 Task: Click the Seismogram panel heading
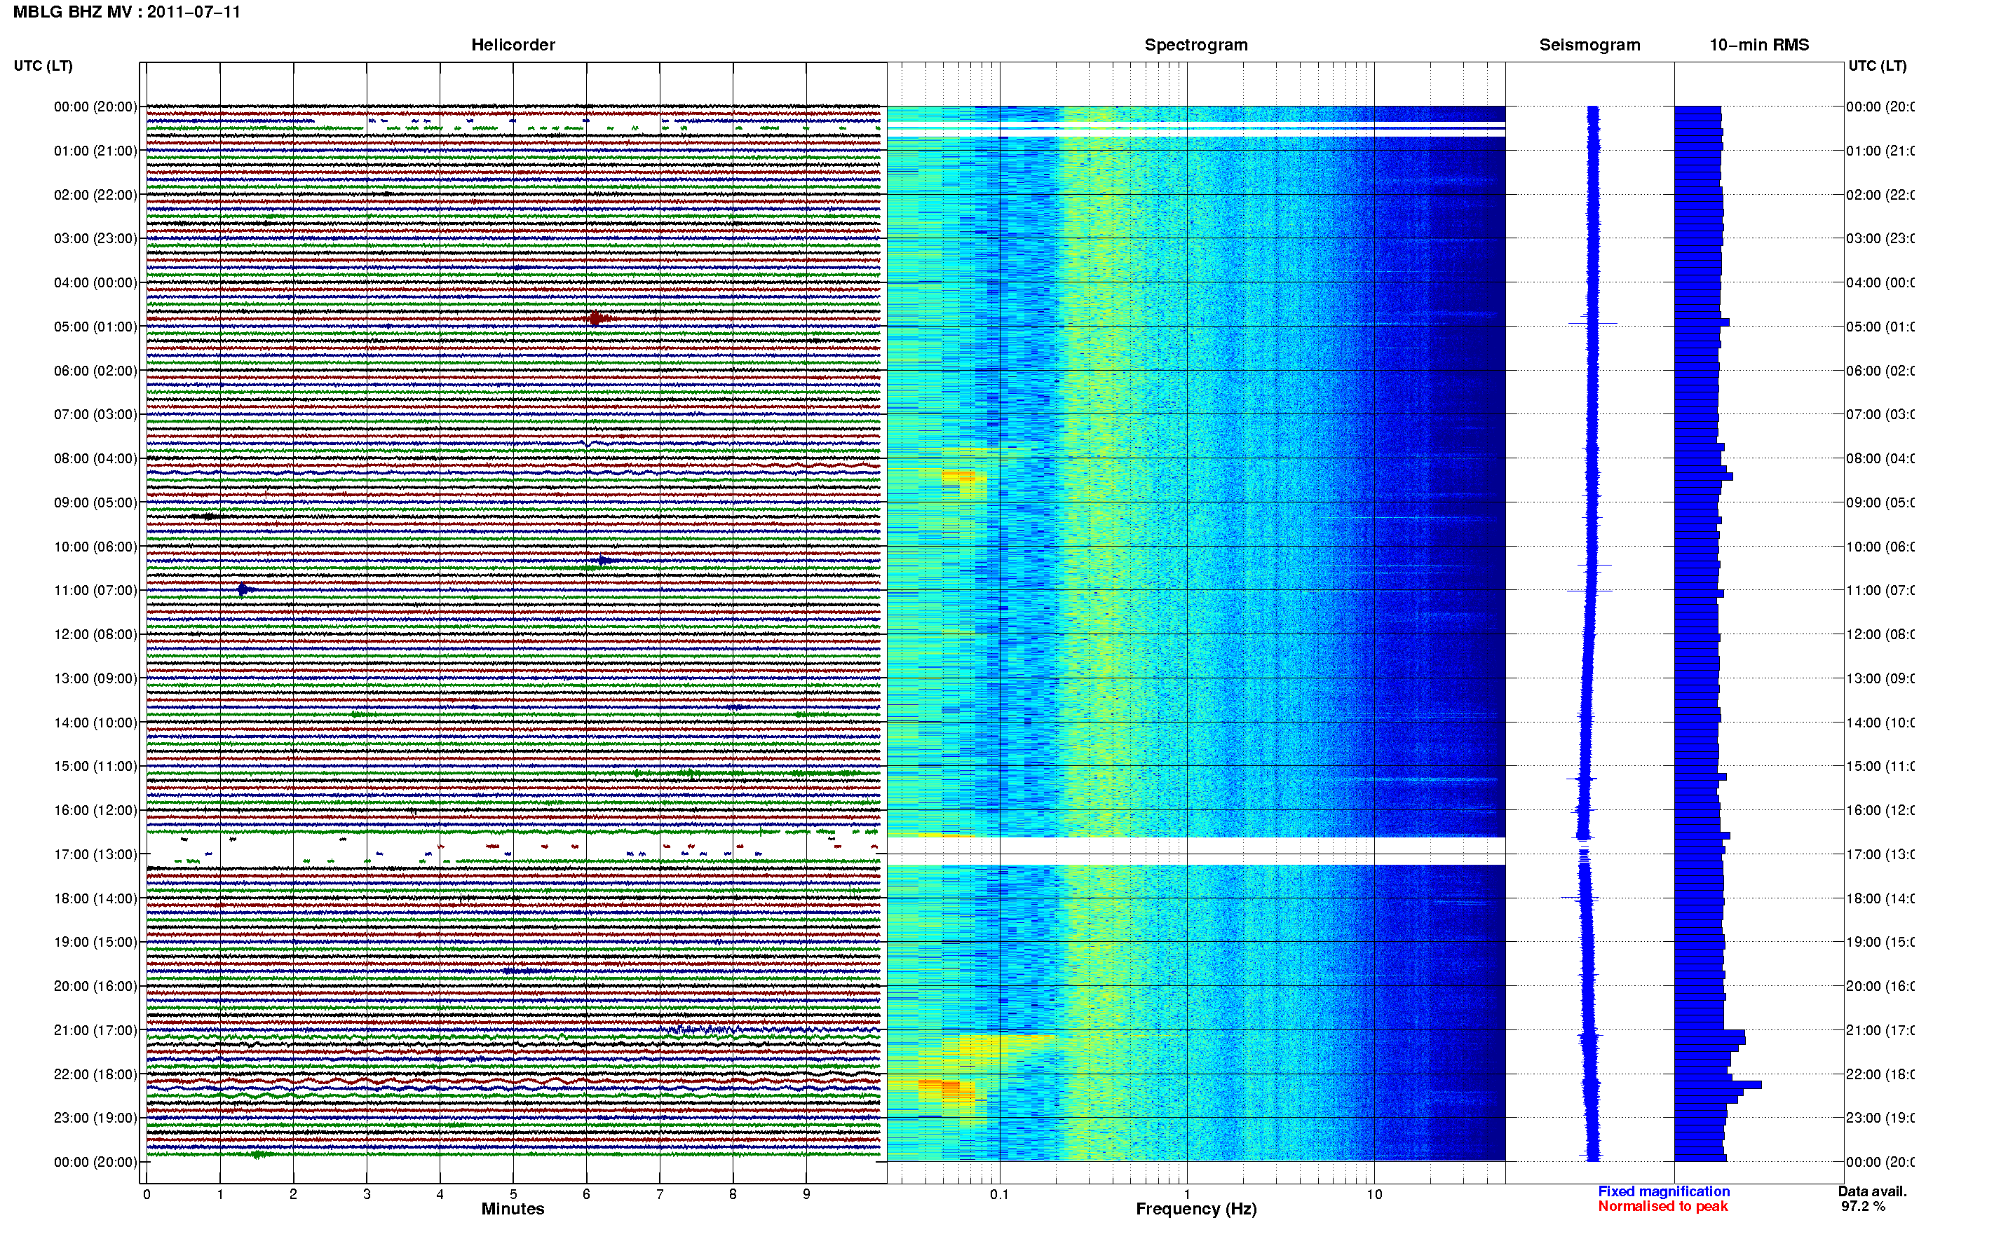pos(1589,46)
